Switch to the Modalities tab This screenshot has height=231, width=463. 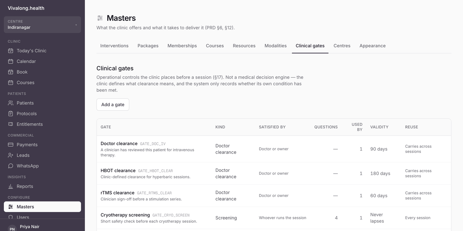pos(276,46)
